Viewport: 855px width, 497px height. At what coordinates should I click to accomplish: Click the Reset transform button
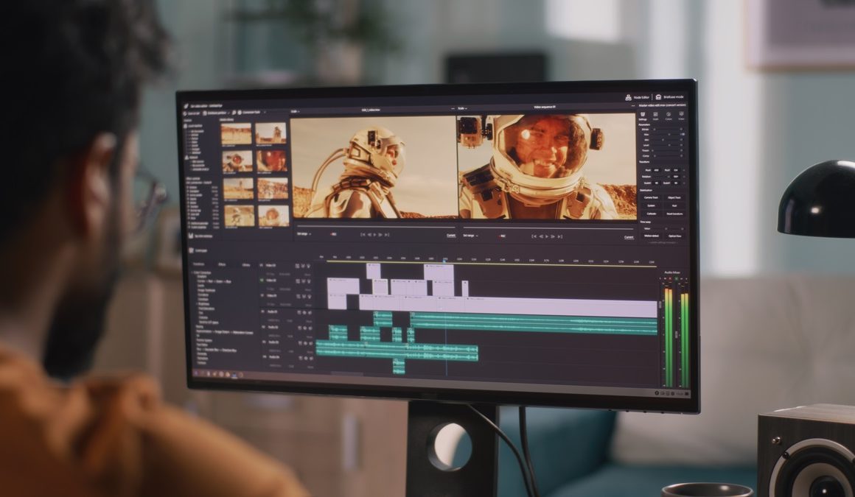point(674,214)
